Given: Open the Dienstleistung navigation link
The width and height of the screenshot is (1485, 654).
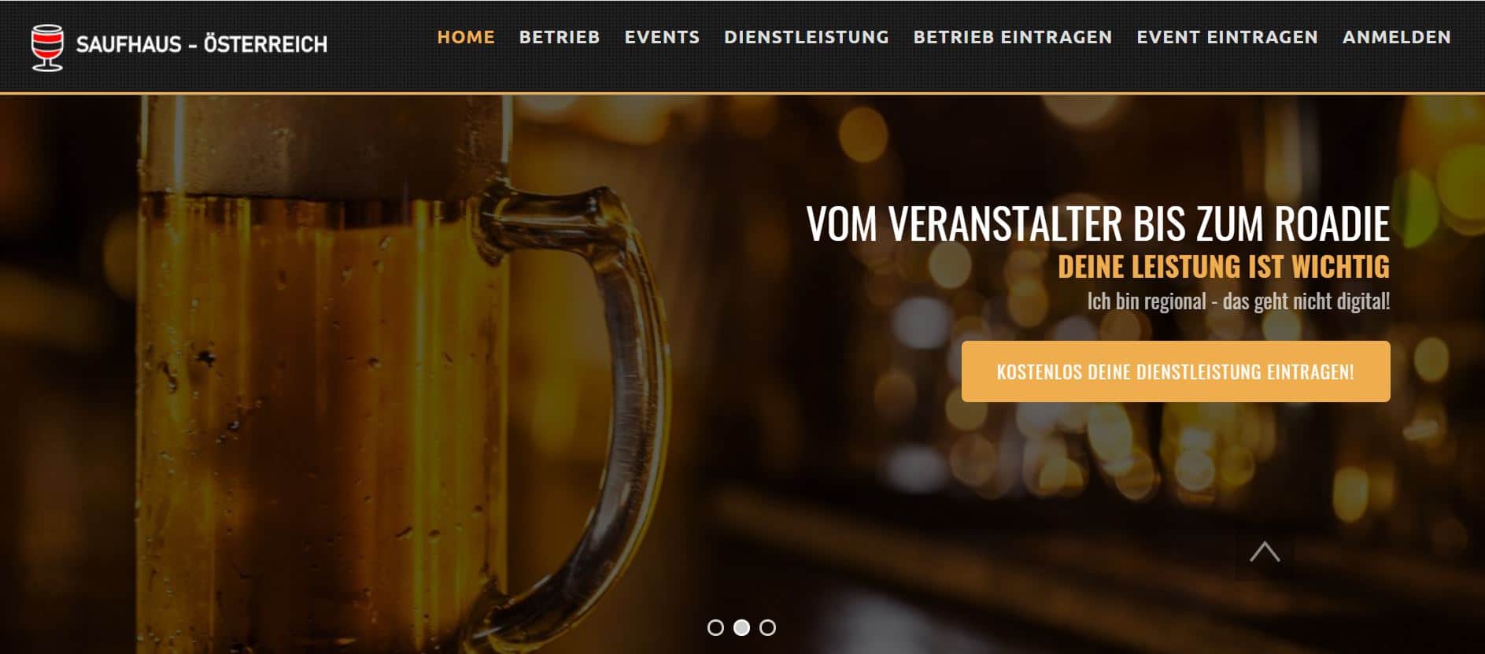Looking at the screenshot, I should [x=807, y=37].
